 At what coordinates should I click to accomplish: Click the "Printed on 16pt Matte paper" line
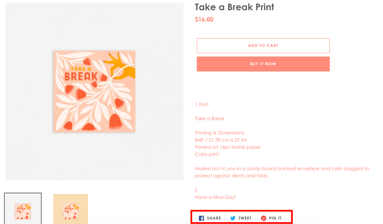tap(227, 147)
